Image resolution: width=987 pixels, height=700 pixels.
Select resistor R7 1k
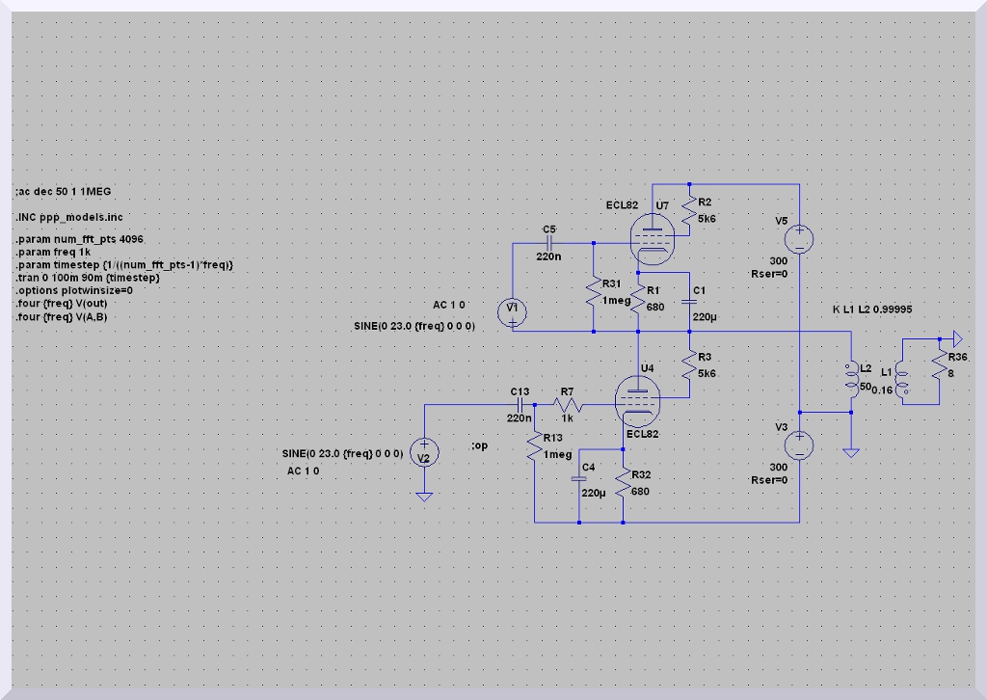point(568,405)
